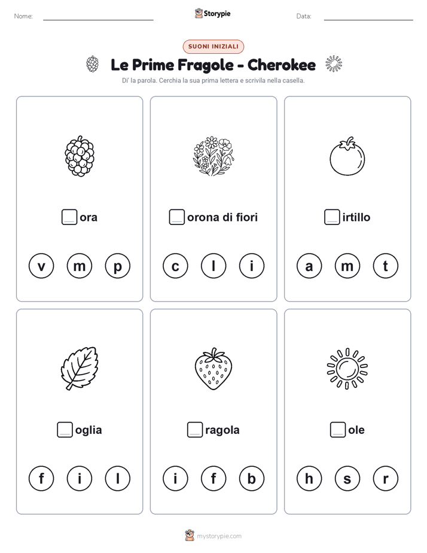
Task: Click the flower wreath illustration
Action: (213, 156)
